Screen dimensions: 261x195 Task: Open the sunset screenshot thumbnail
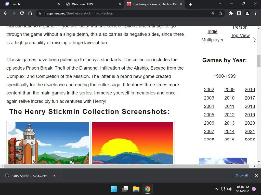(x=133, y=143)
